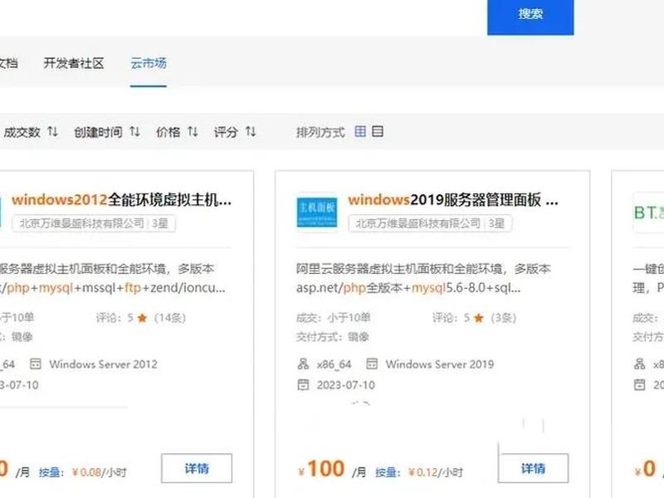Click the (3条) review count
This screenshot has height=498, width=664.
[x=504, y=318]
